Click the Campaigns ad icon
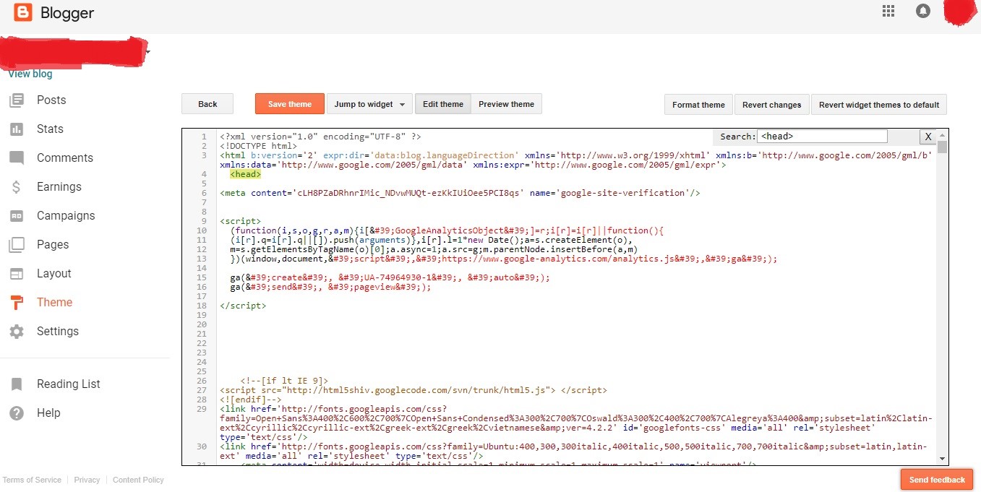The image size is (981, 492). click(17, 216)
